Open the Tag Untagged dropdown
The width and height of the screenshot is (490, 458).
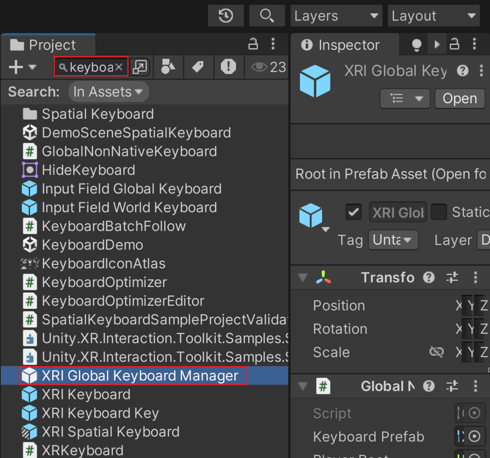pos(393,240)
